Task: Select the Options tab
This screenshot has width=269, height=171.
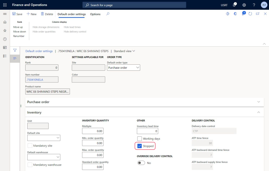Action: click(x=95, y=14)
